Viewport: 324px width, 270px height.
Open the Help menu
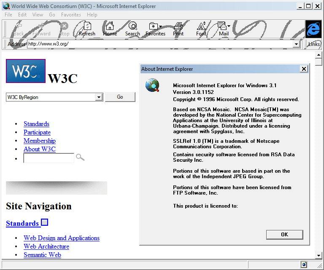tap(92, 15)
